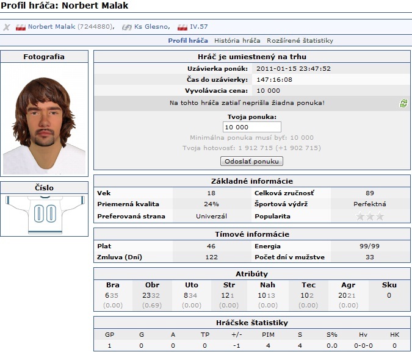Focus the Tvoja ponuka bid input field
This screenshot has width=412, height=352.
pyautogui.click(x=251, y=127)
